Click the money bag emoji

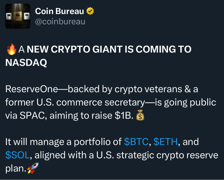140,115
